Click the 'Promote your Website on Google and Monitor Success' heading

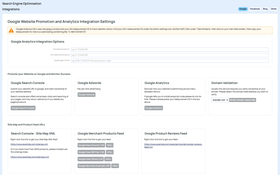39,74
